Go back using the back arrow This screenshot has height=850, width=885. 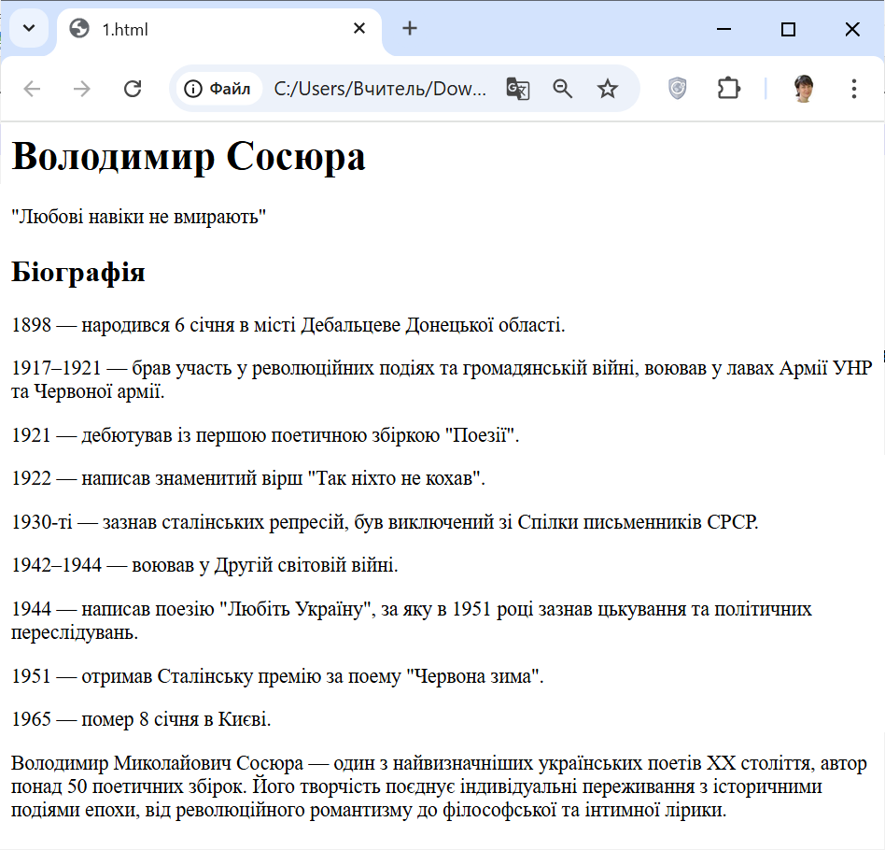(33, 89)
